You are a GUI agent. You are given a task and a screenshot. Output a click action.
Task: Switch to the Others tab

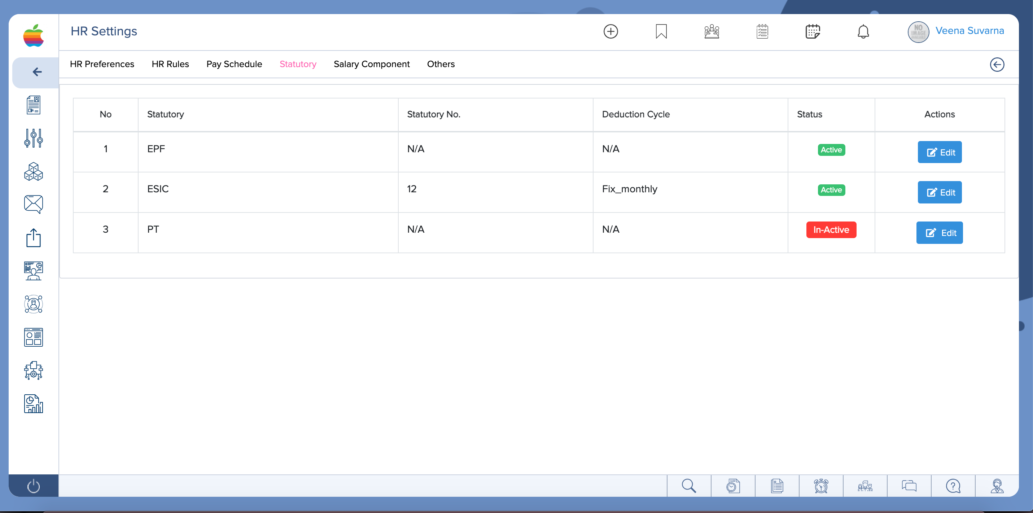[441, 64]
